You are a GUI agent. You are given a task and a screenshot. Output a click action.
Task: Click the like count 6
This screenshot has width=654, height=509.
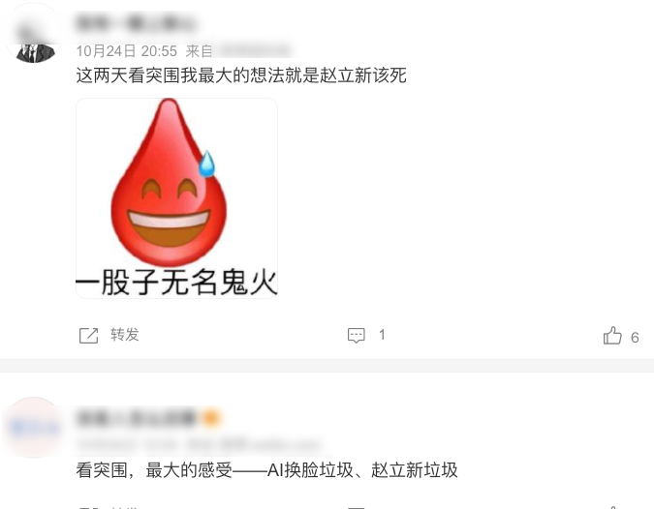coord(635,338)
